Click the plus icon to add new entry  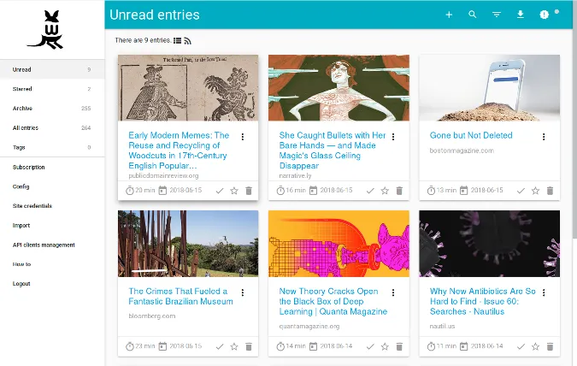coord(449,15)
